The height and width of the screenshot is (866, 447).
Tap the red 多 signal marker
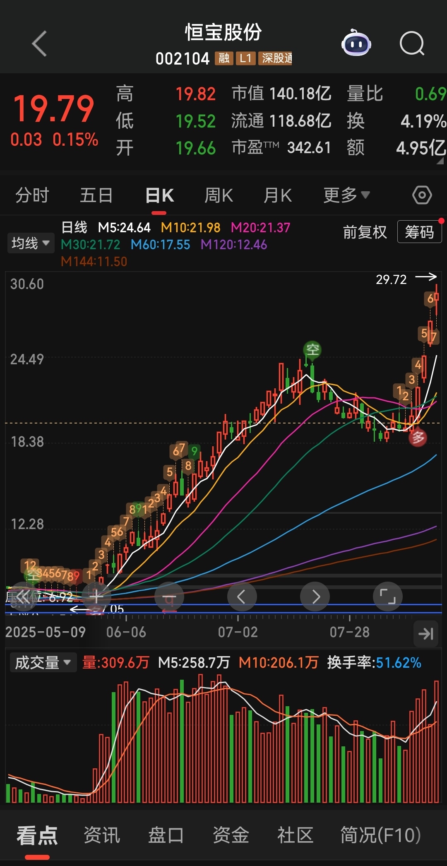(418, 437)
